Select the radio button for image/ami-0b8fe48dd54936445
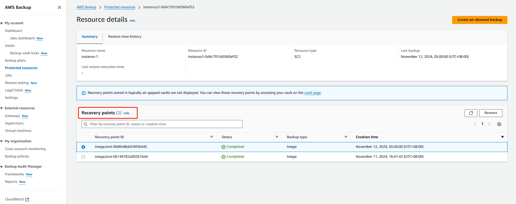Viewport: 516px width, 204px height. pyautogui.click(x=83, y=147)
